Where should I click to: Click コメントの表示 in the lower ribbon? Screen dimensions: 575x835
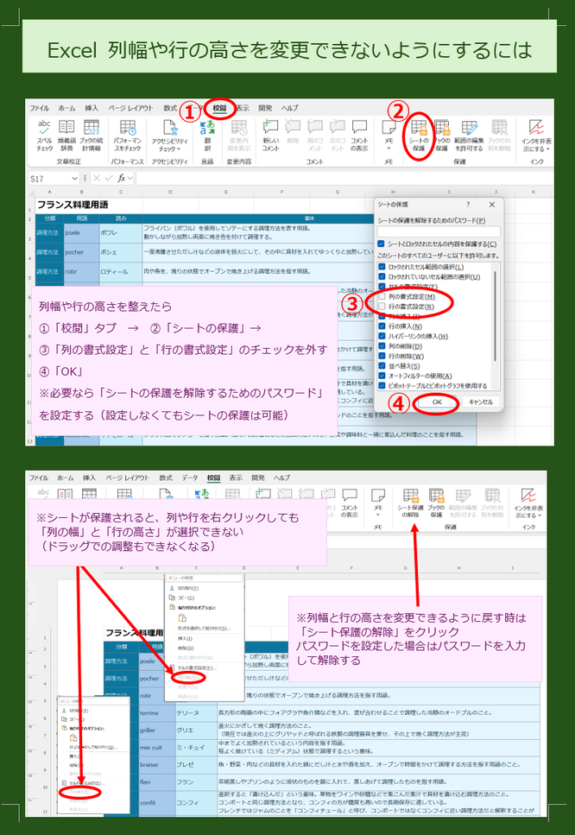coord(350,503)
